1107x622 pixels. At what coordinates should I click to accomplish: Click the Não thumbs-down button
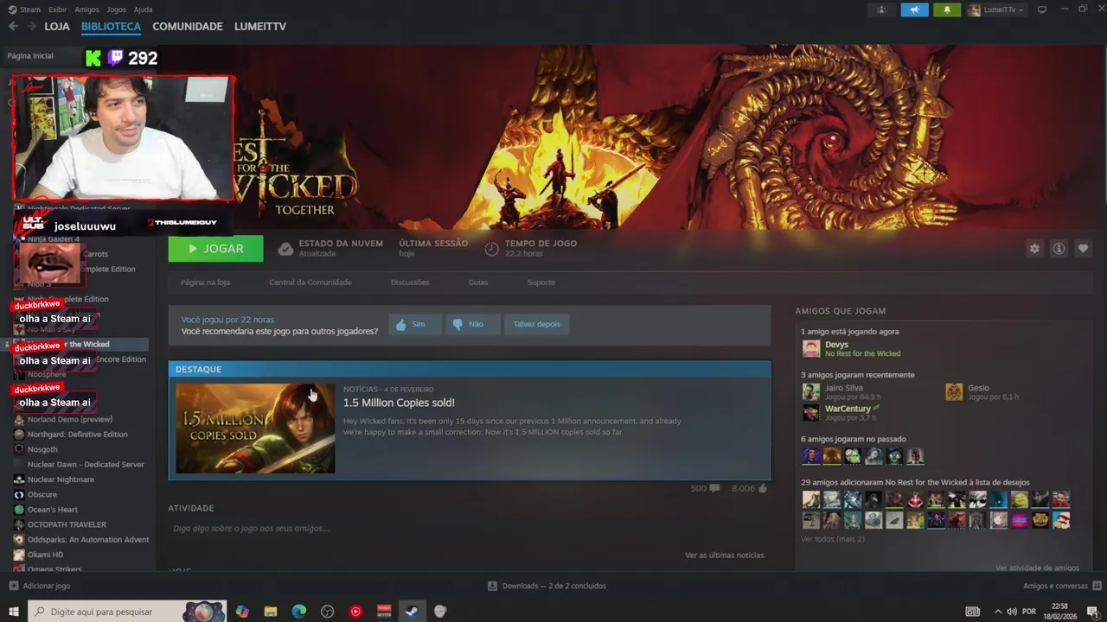point(472,325)
